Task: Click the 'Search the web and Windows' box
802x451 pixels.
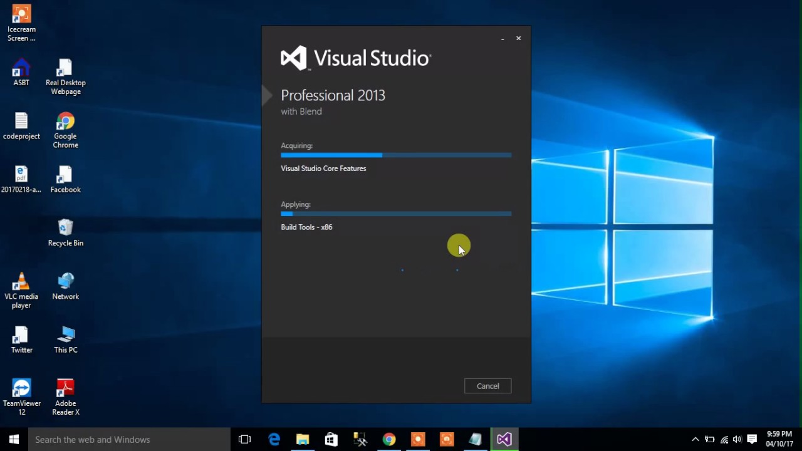Action: tap(129, 440)
